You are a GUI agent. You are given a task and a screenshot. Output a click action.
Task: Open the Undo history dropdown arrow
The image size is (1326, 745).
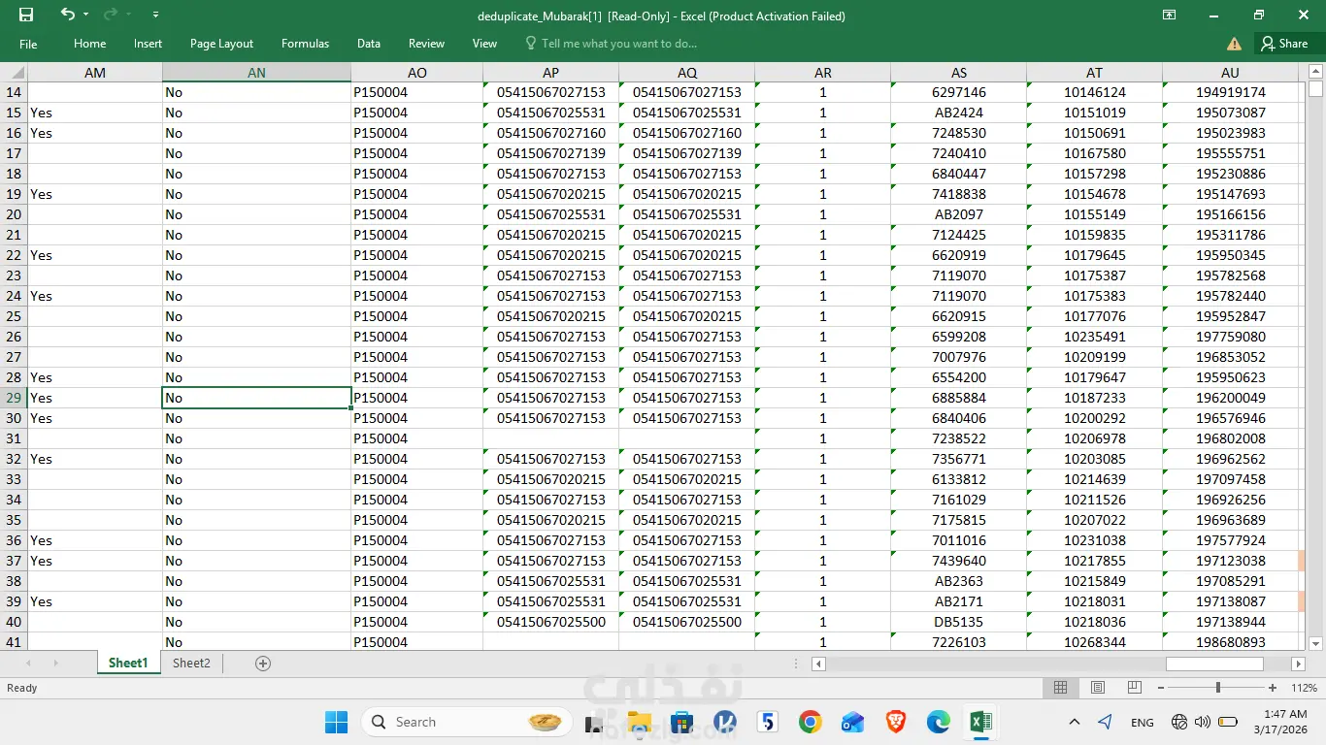tap(86, 15)
